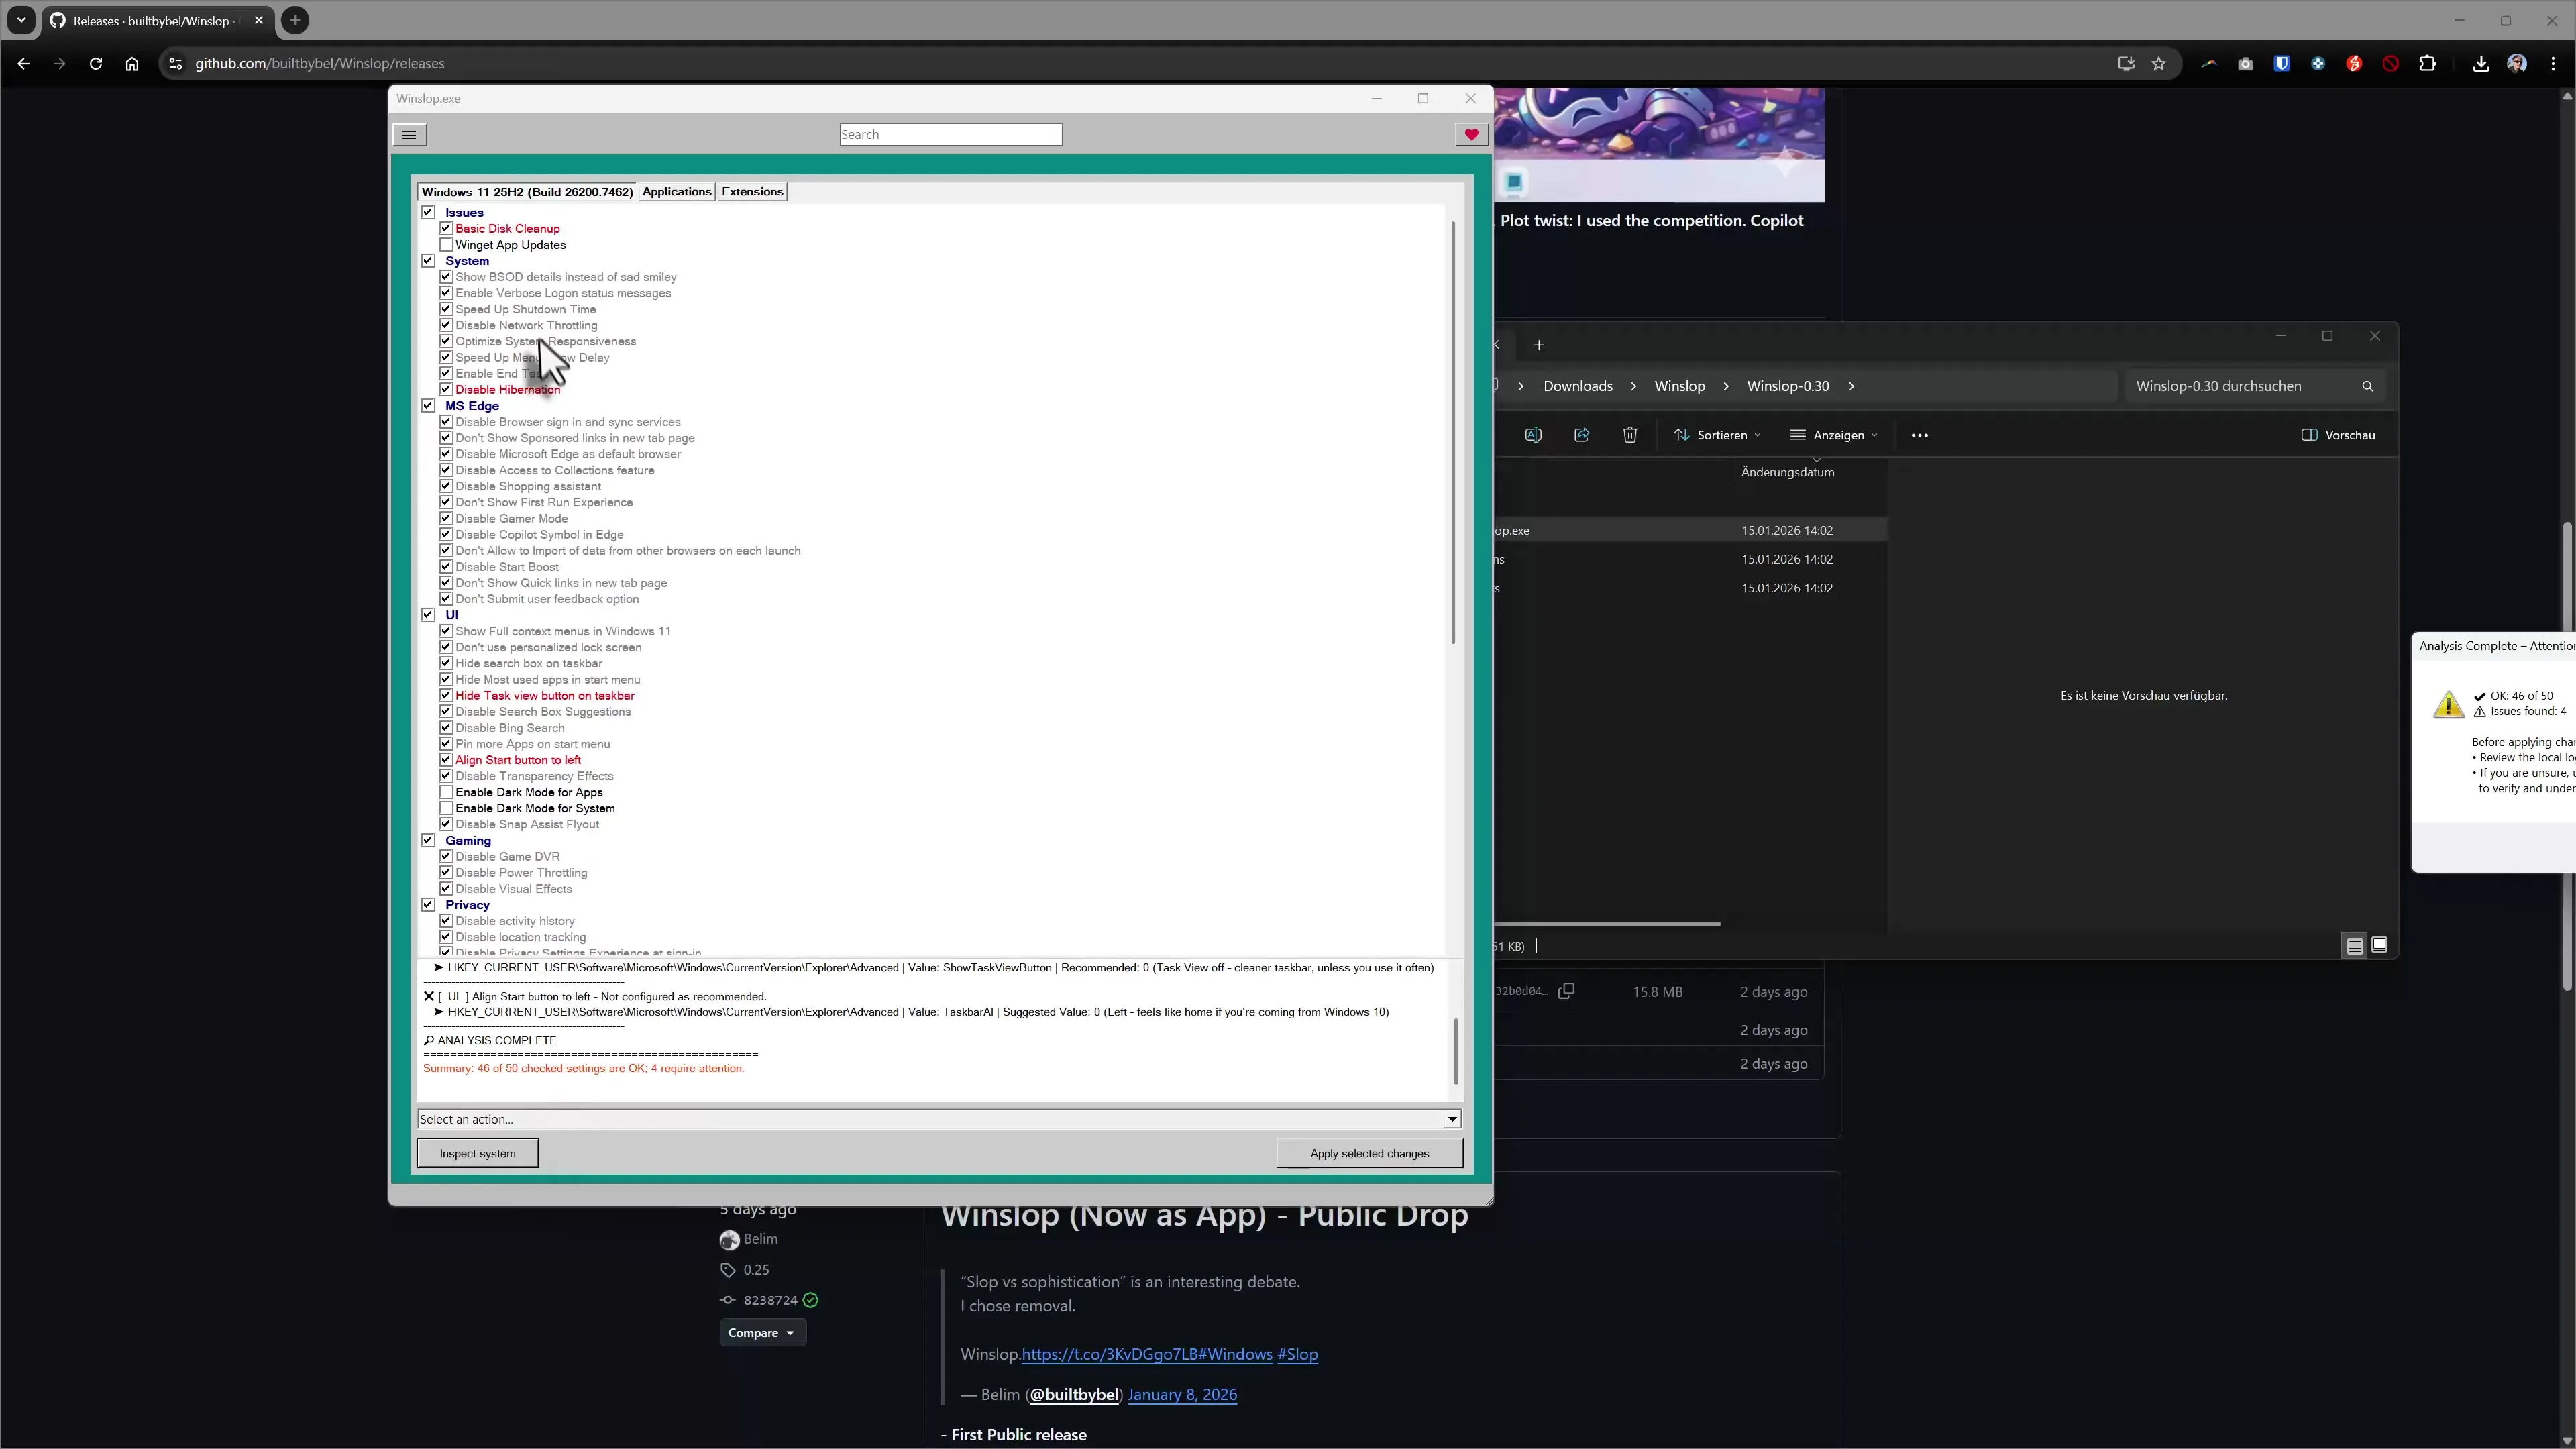Check Winget App Updates
Viewport: 2576px width, 1449px height.
pos(446,244)
